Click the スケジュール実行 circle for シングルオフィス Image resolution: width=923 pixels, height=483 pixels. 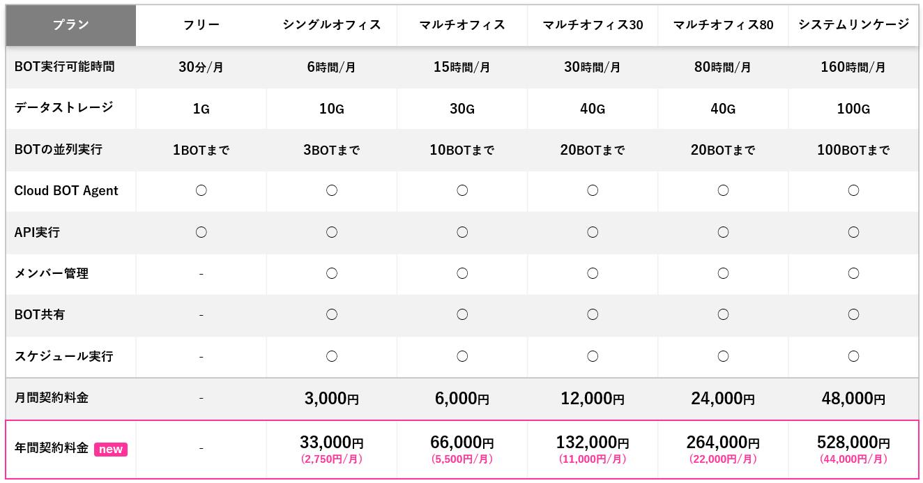tap(332, 356)
